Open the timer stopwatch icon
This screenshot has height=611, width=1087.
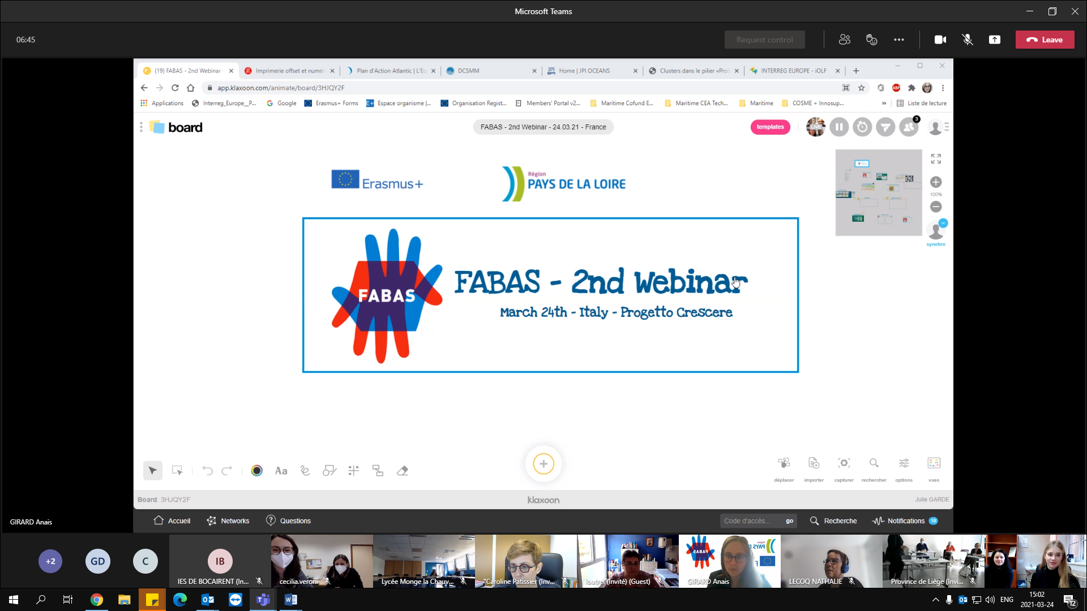(x=862, y=127)
